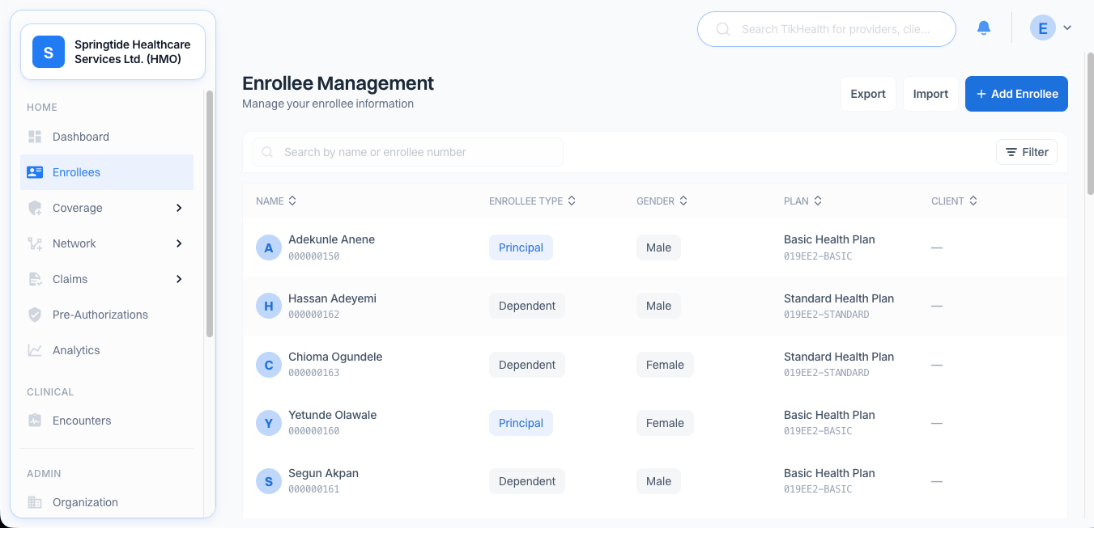Open Organization under Admin
This screenshot has height=537, width=1094.
pos(107,502)
